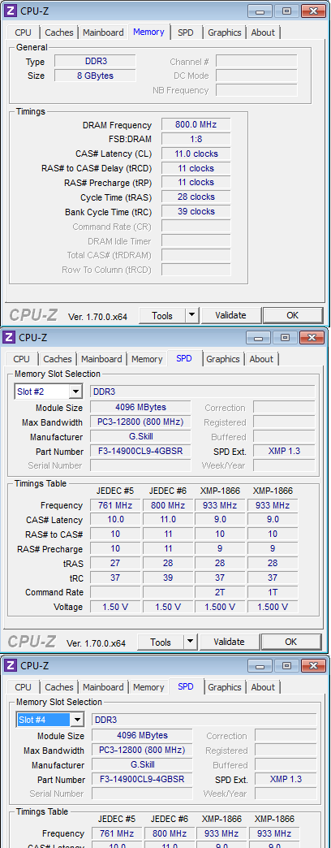Viewport: 331px width, 848px height.
Task: Open the CPU tab in the top window
Action: [x=24, y=32]
